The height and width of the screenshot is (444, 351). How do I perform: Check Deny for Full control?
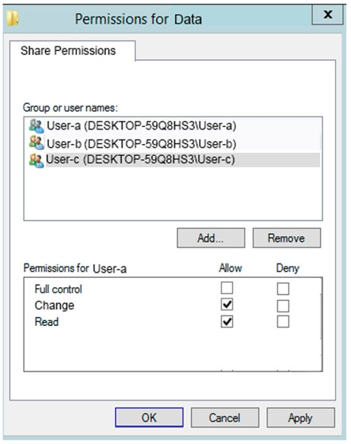pyautogui.click(x=283, y=289)
